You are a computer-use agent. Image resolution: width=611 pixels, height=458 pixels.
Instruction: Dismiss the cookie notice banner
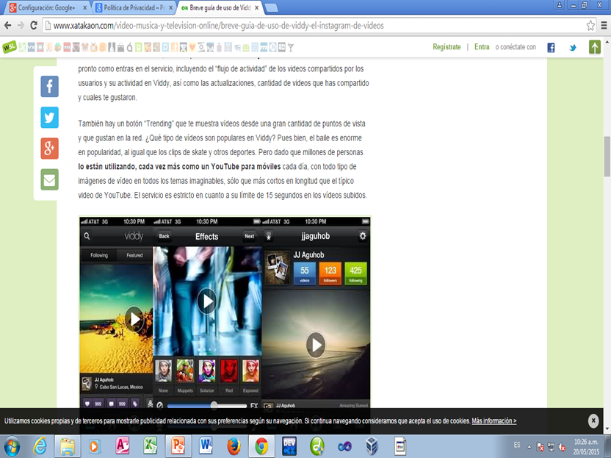(x=593, y=421)
